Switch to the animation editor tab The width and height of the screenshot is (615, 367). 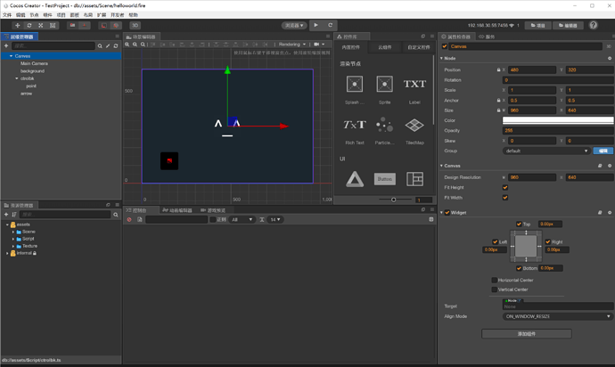pos(177,210)
